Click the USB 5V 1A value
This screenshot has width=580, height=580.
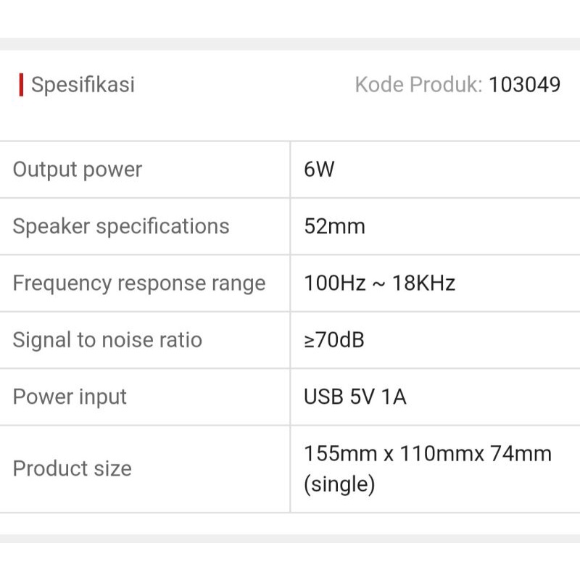click(355, 397)
